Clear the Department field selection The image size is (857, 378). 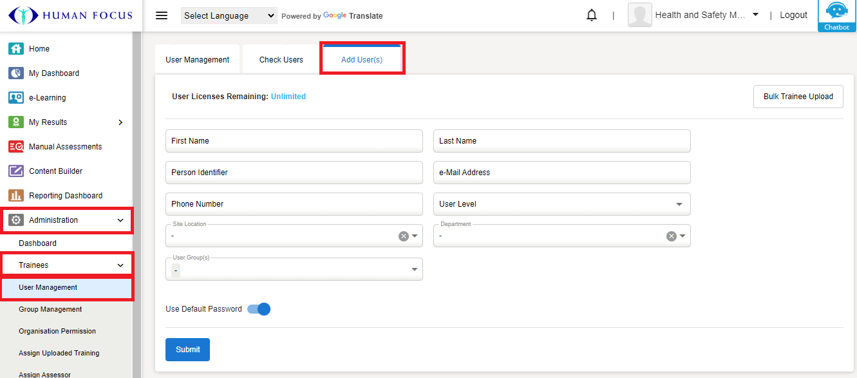coord(671,236)
